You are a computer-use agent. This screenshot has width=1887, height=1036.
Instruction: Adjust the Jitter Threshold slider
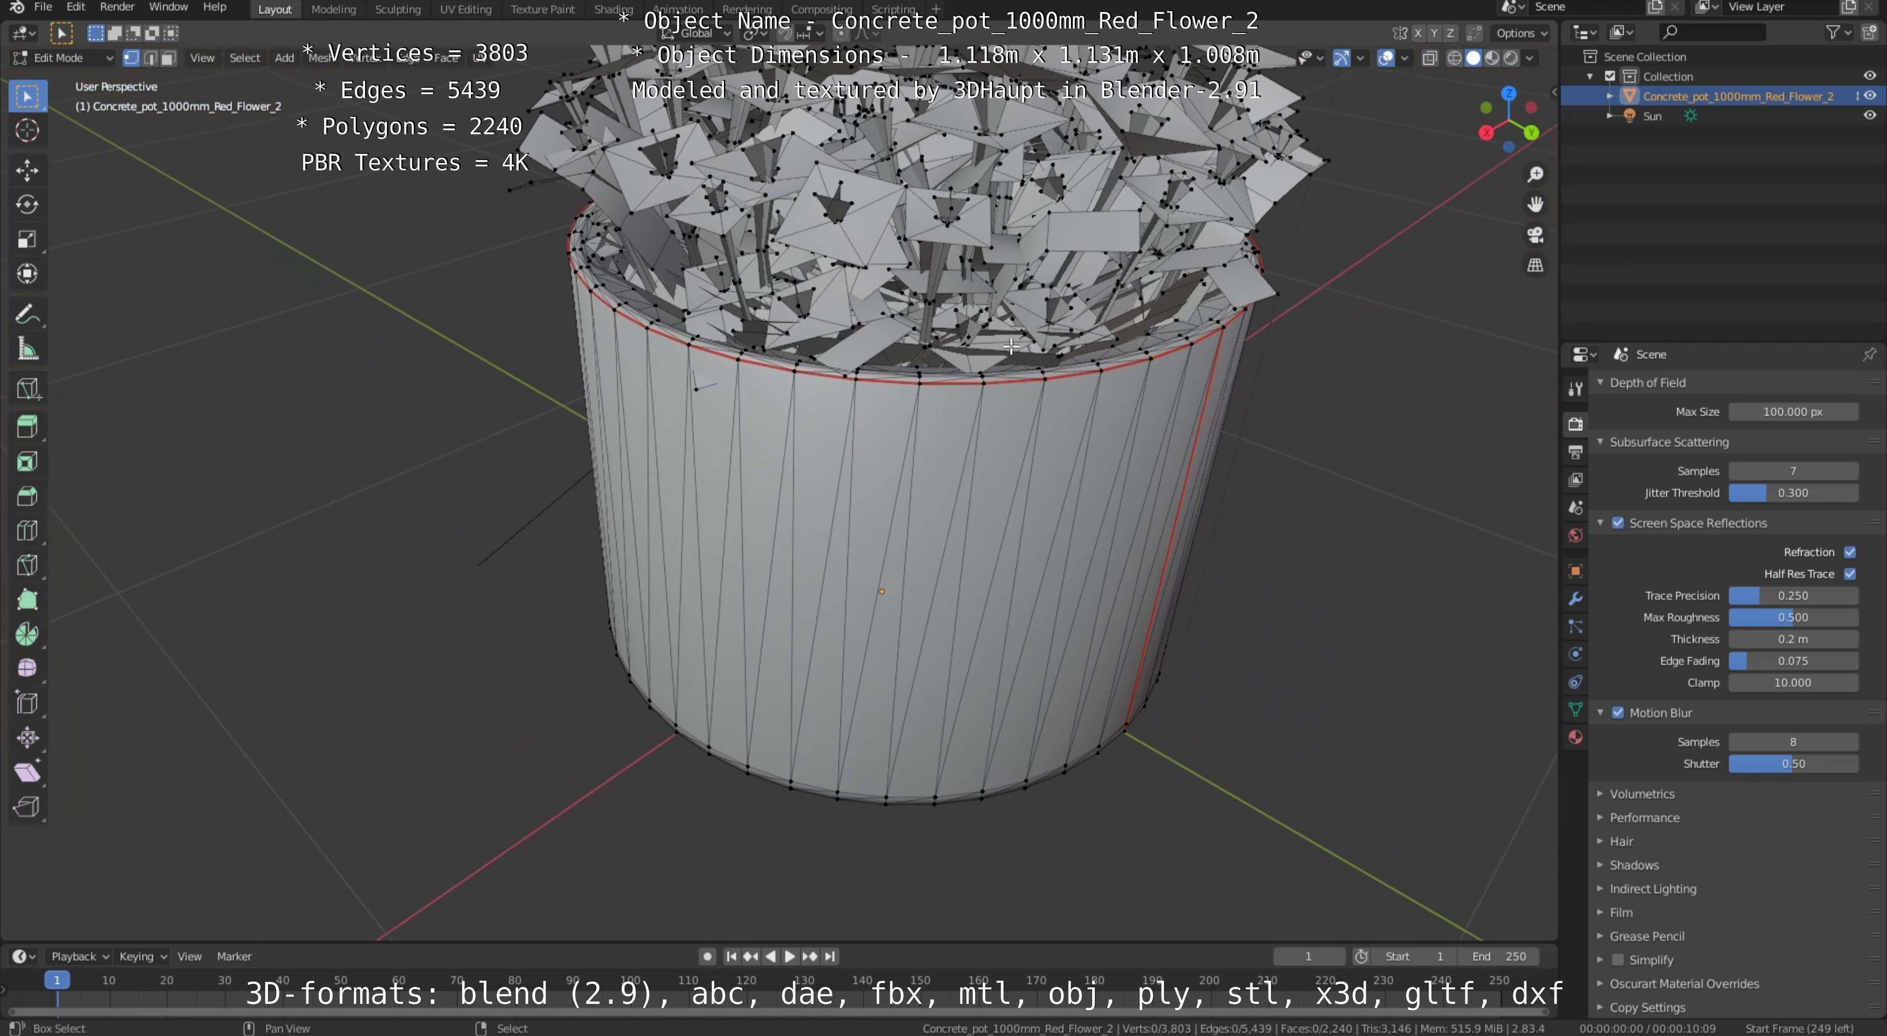coord(1792,493)
